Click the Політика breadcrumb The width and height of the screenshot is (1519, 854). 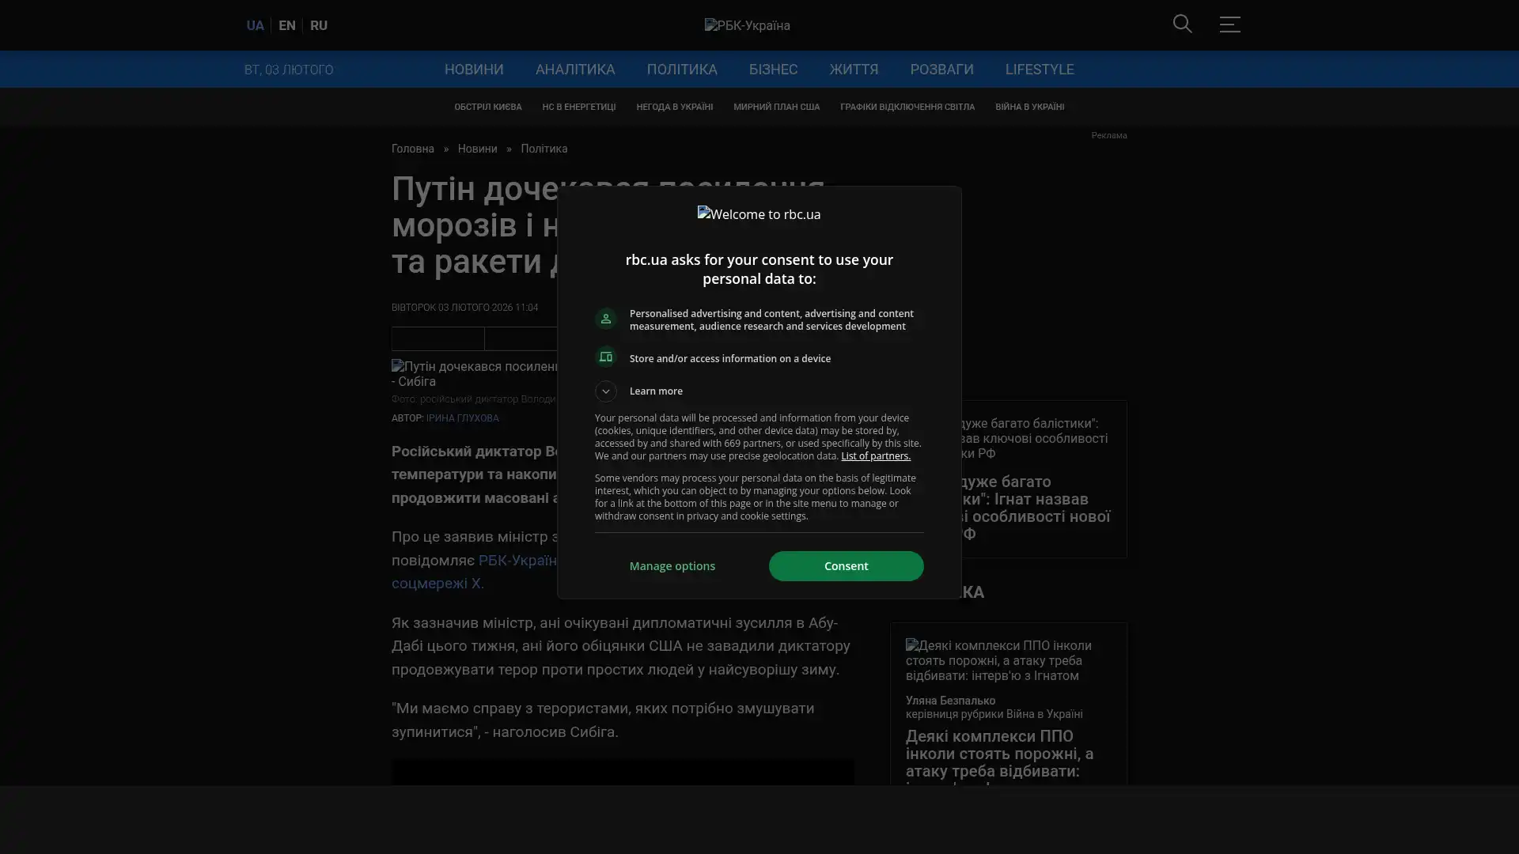(544, 149)
